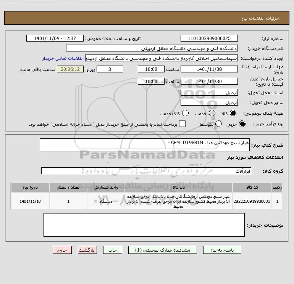This screenshot has width=294, height=284.
Task: Click the تاریخ نیاز column header
Action: coord(30,187)
